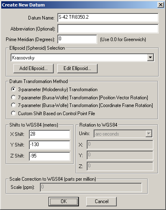This screenshot has height=210, width=166.
Task: Click the Prime Meridian degrees field
Action: coord(77,39)
